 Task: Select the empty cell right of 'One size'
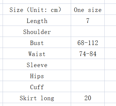point(110,9)
